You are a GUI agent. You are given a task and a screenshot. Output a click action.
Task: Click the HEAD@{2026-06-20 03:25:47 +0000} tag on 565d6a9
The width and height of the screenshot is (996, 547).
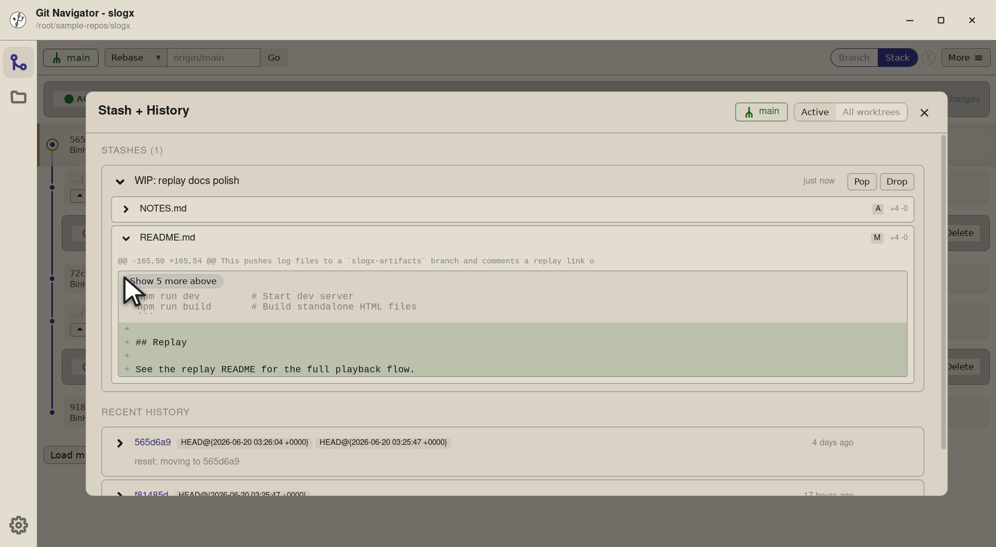tap(383, 442)
